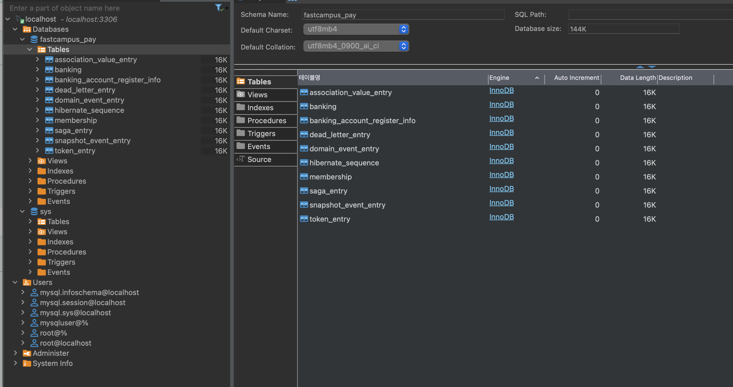This screenshot has height=387, width=733.
Task: Click the System Info folder icon
Action: [27, 363]
